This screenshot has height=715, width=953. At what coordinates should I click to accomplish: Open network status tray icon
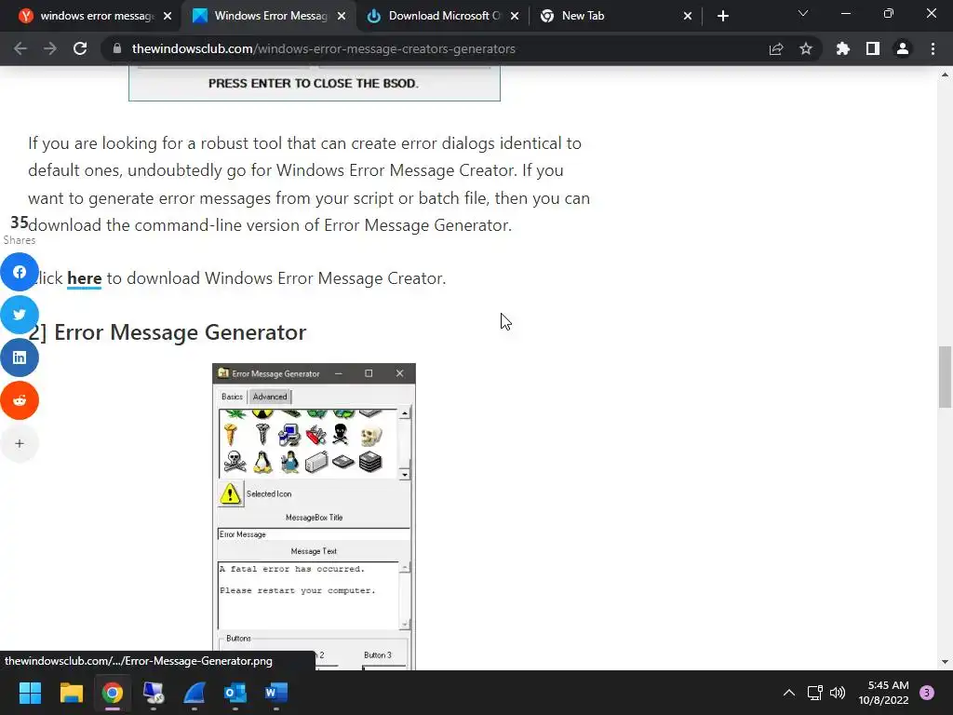tap(814, 693)
